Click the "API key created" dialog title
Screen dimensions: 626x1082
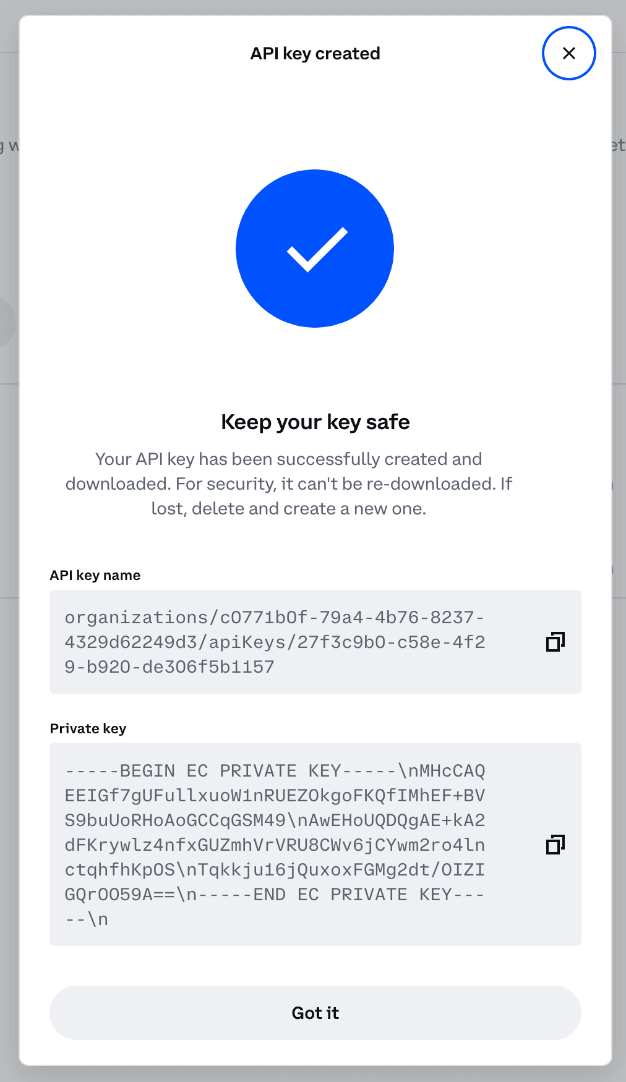click(315, 54)
